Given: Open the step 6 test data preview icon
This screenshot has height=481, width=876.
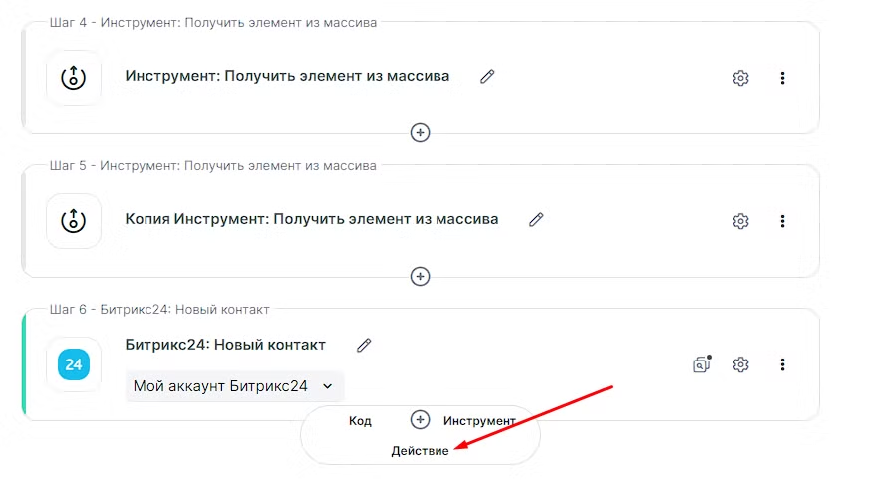Looking at the screenshot, I should pos(702,364).
